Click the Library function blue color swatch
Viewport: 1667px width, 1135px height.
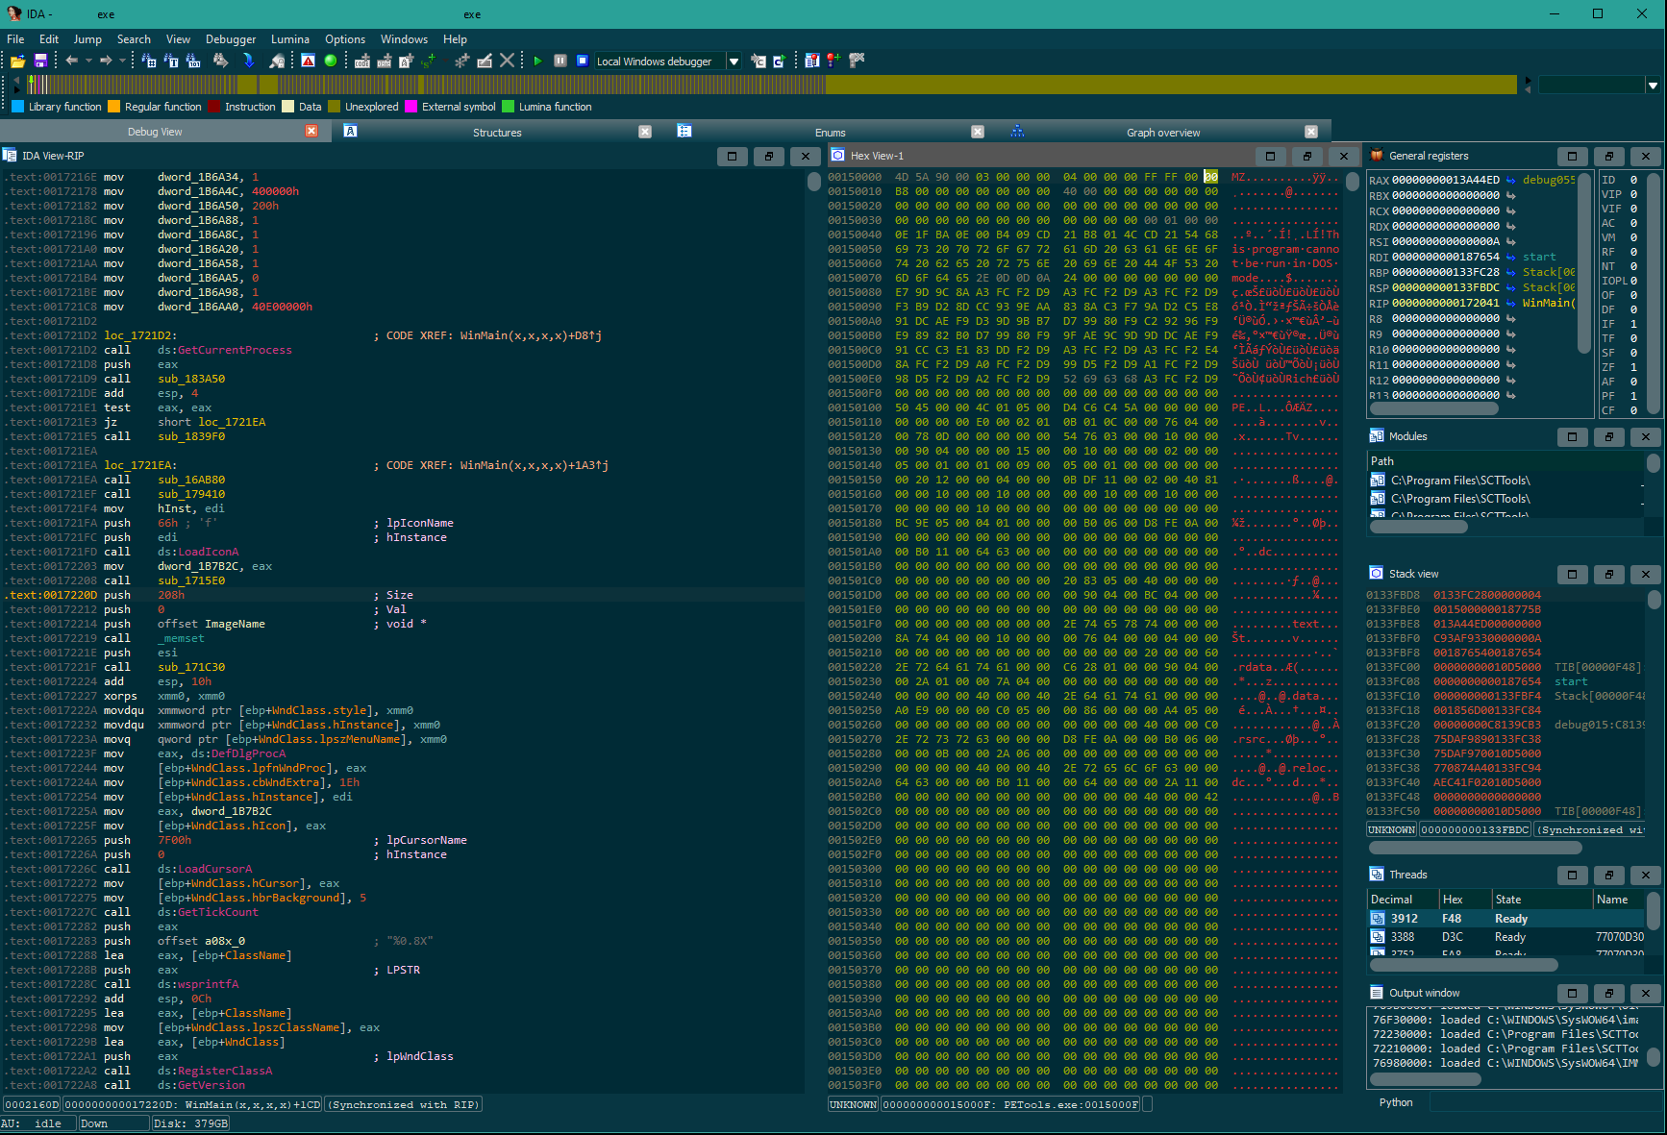17,107
